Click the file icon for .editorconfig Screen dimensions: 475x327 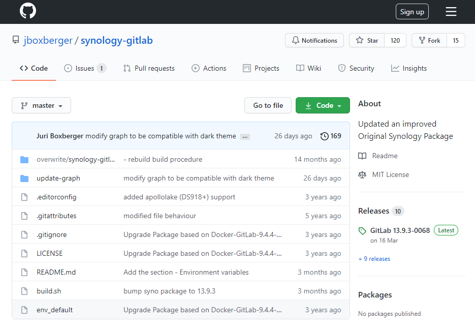pos(24,197)
